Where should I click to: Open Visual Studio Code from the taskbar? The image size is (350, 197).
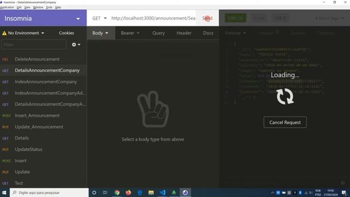[162, 193]
